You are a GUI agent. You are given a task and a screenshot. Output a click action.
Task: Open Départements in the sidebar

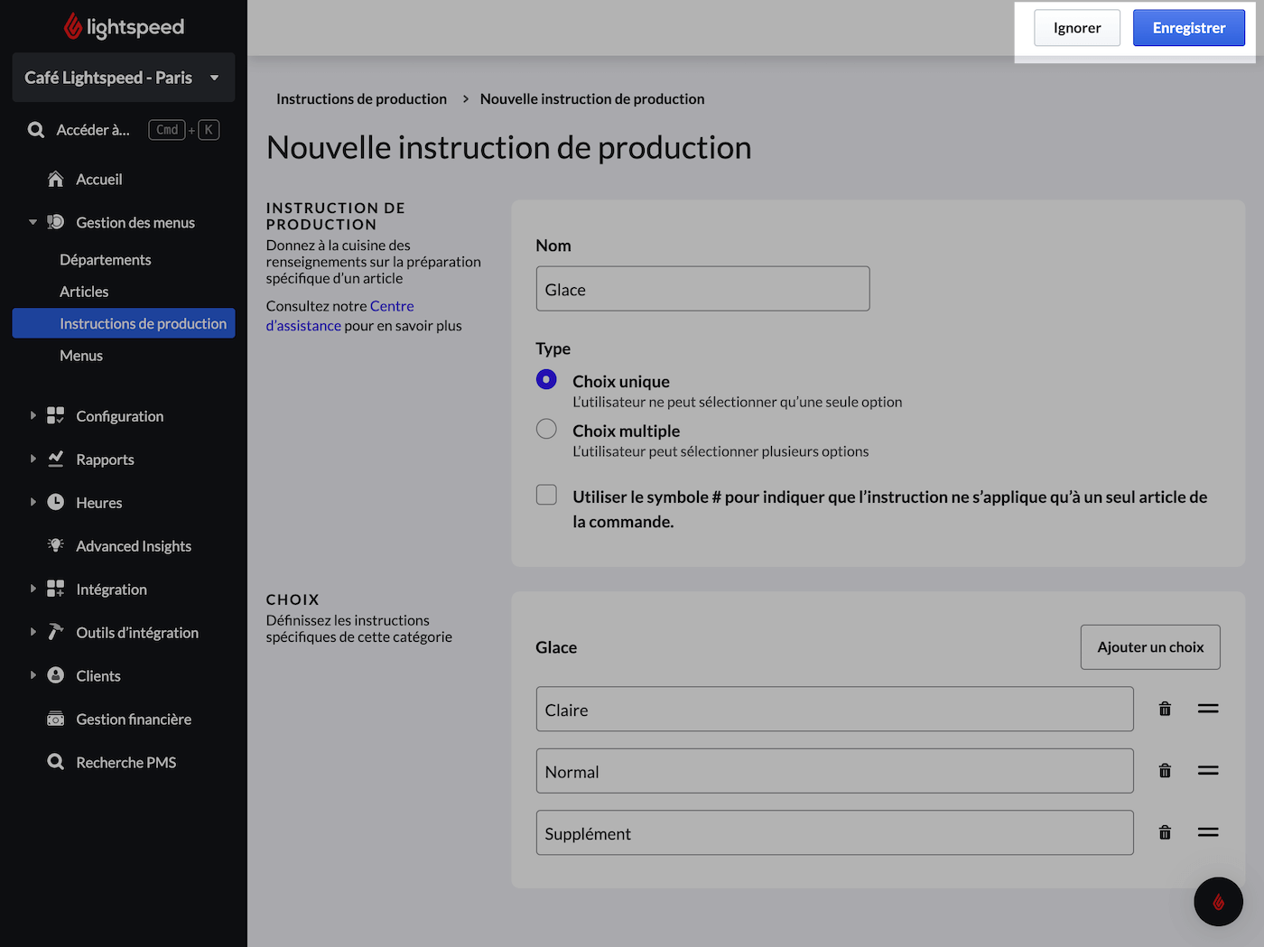106,260
